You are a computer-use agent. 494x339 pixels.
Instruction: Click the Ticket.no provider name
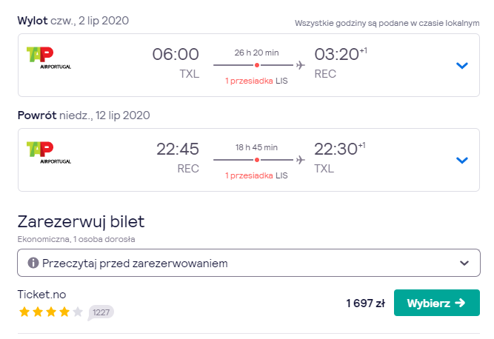(41, 295)
